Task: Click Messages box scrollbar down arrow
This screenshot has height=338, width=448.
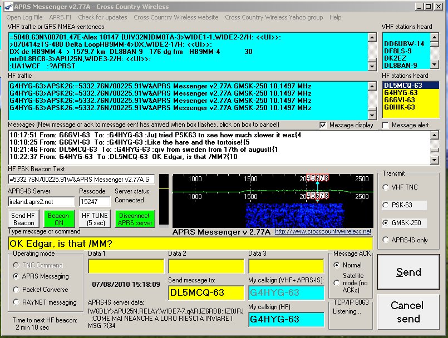Action: click(x=434, y=160)
